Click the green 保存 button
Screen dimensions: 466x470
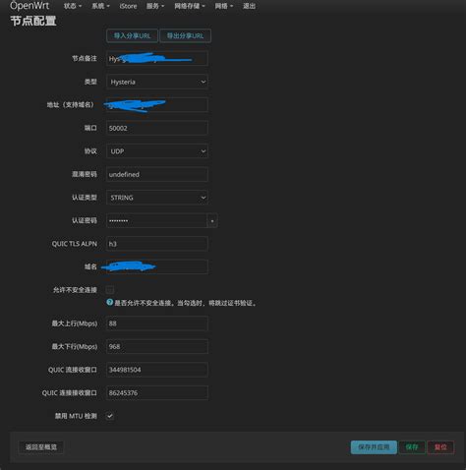coord(412,447)
